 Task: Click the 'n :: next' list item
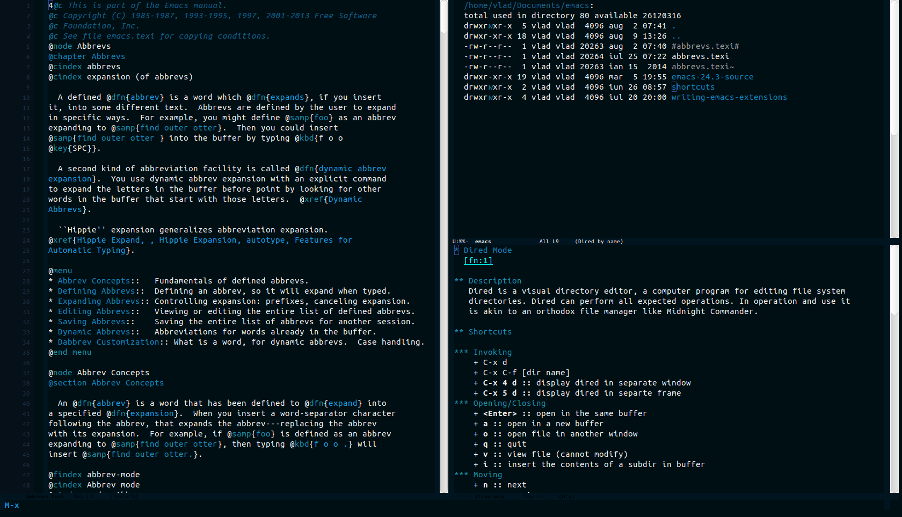tap(500, 485)
